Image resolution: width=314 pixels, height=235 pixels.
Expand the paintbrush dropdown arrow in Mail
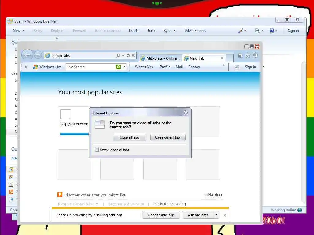point(245,31)
